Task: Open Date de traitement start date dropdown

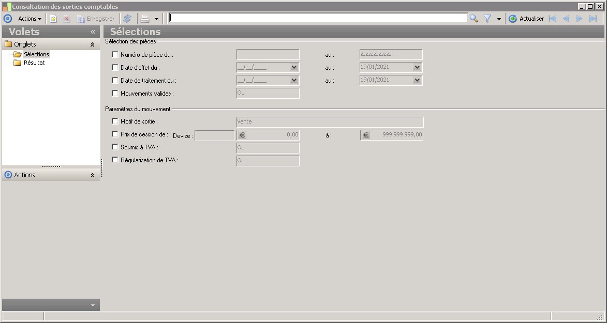Action: pos(294,81)
